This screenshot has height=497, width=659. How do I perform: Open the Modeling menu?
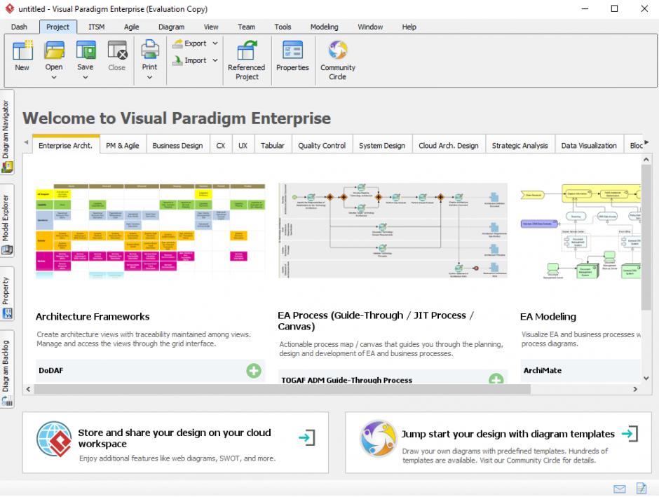324,27
